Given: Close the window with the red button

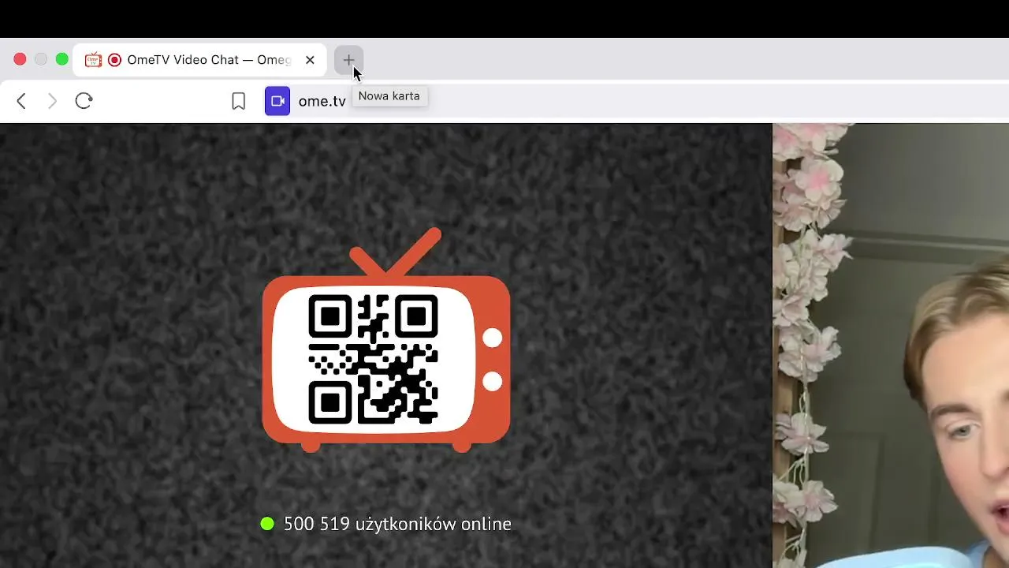Looking at the screenshot, I should point(20,59).
